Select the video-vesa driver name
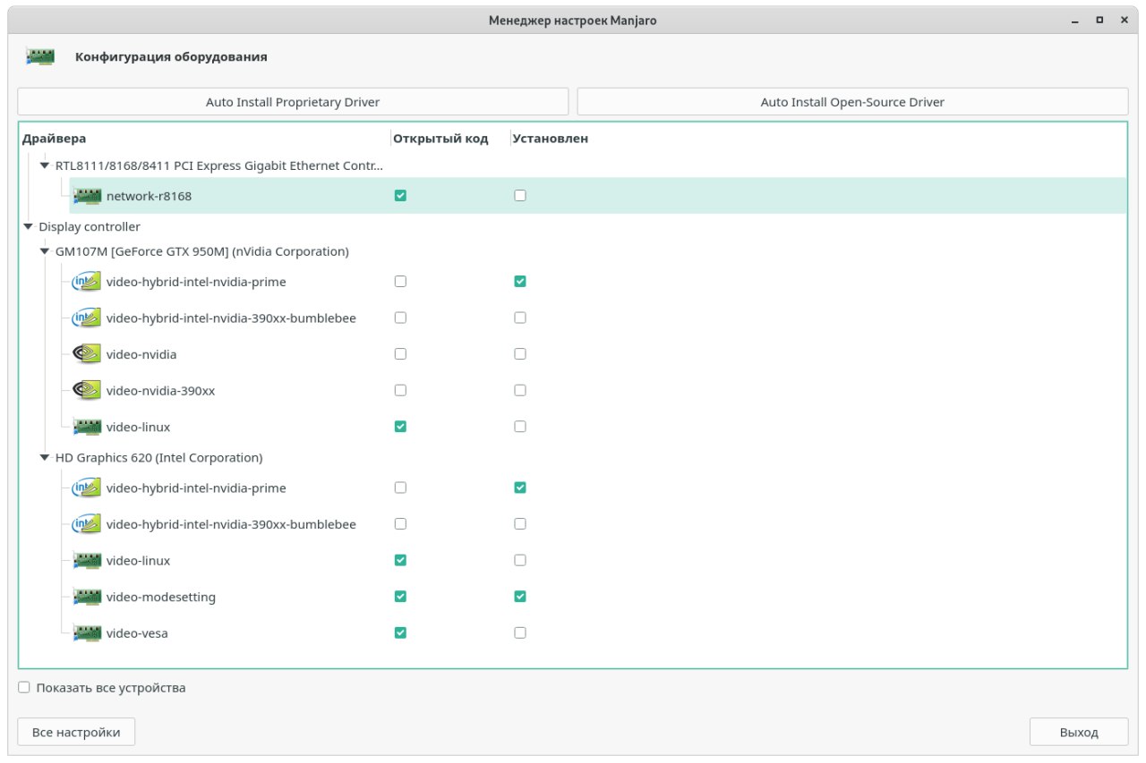1146x763 pixels. point(137,634)
